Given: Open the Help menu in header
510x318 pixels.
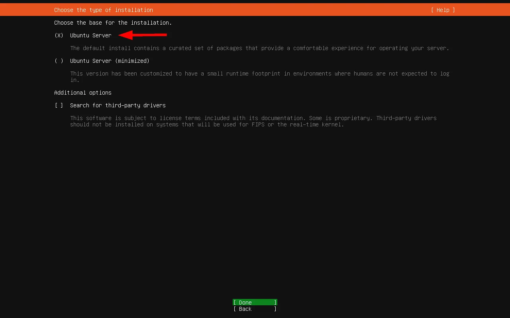Looking at the screenshot, I should [x=443, y=10].
